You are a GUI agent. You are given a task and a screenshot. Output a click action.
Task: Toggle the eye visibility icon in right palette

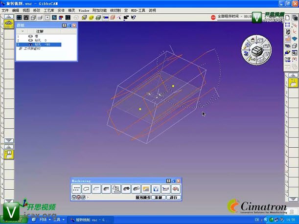[x=288, y=46]
